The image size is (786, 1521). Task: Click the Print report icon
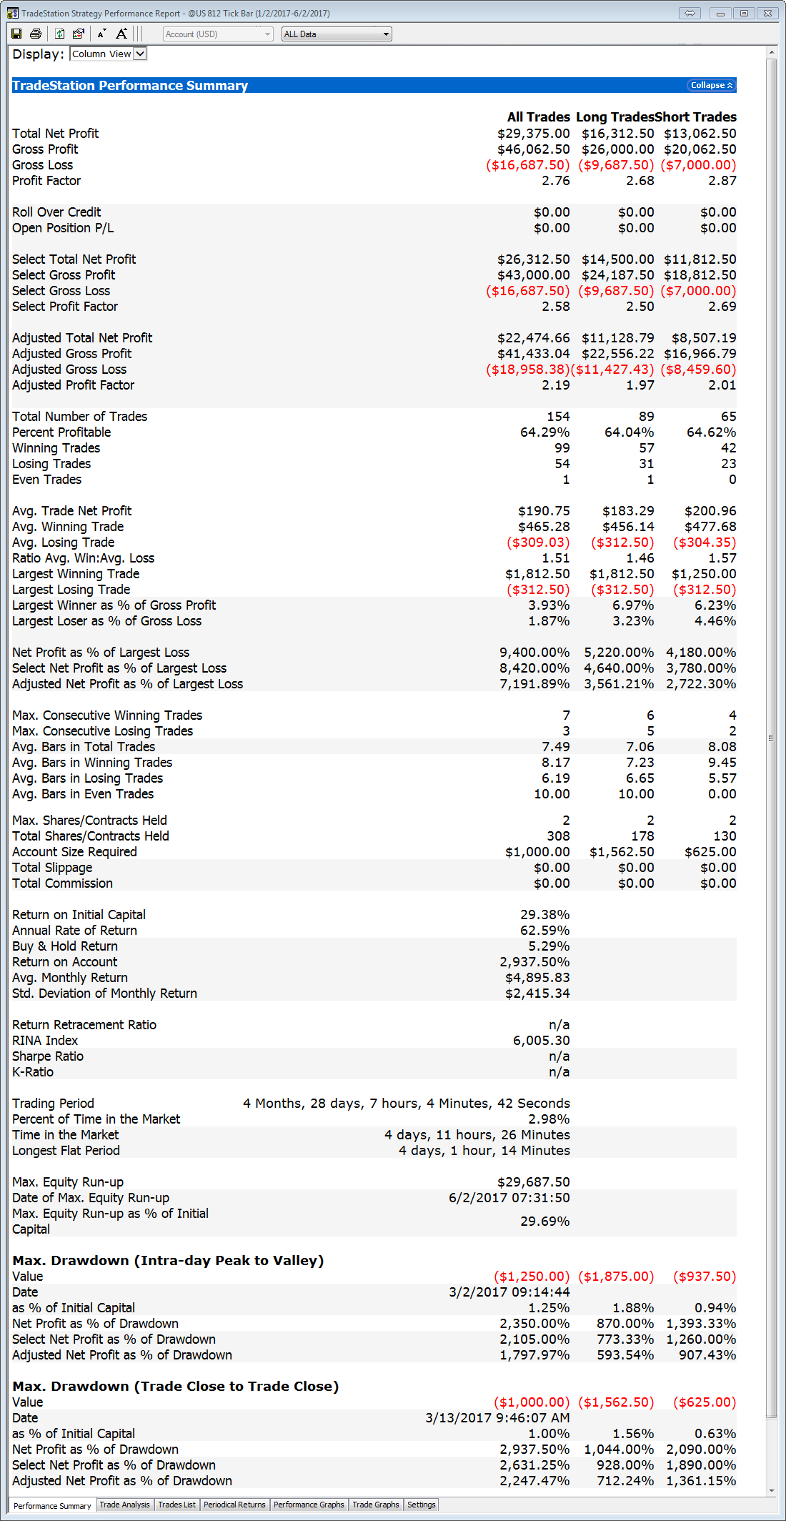coord(36,34)
